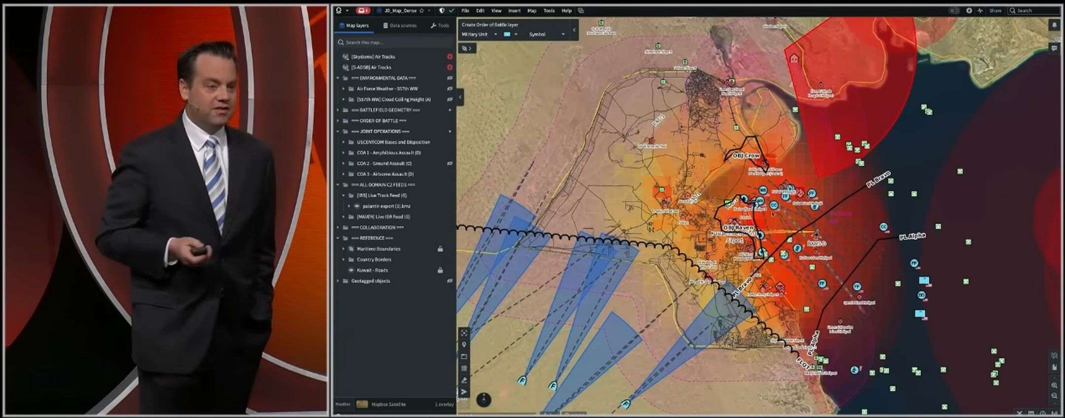Image resolution: width=1065 pixels, height=418 pixels.
Task: Switch to the Data sources tab
Action: (x=399, y=26)
